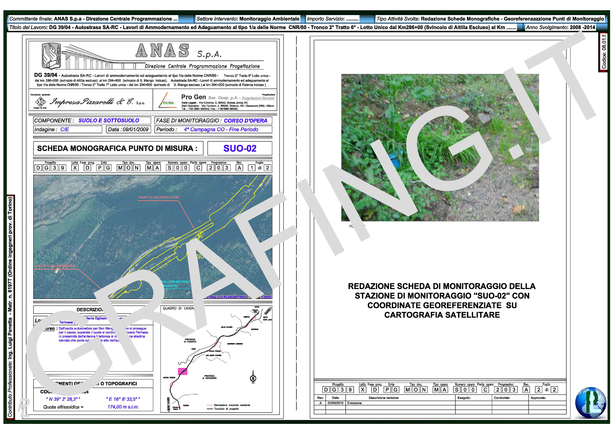Click the magenta hatched square on route map
This screenshot has height=434, width=614.
click(x=182, y=371)
